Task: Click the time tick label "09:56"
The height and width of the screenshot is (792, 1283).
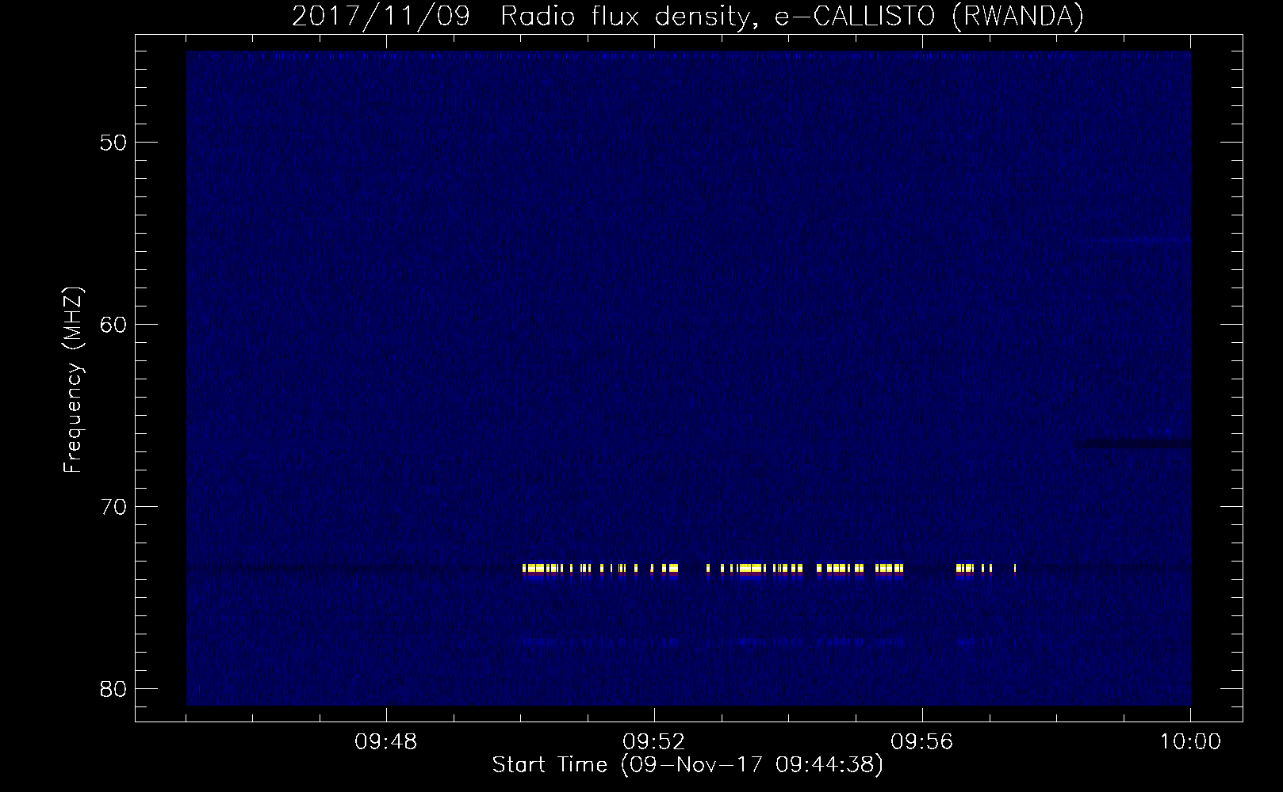Action: point(922,742)
